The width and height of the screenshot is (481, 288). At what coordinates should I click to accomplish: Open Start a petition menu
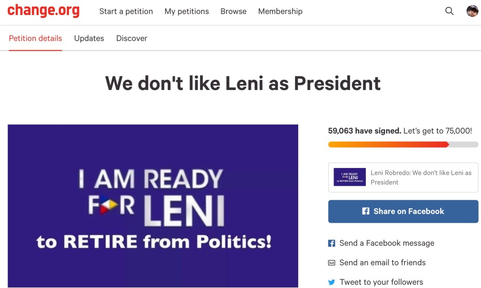(126, 11)
